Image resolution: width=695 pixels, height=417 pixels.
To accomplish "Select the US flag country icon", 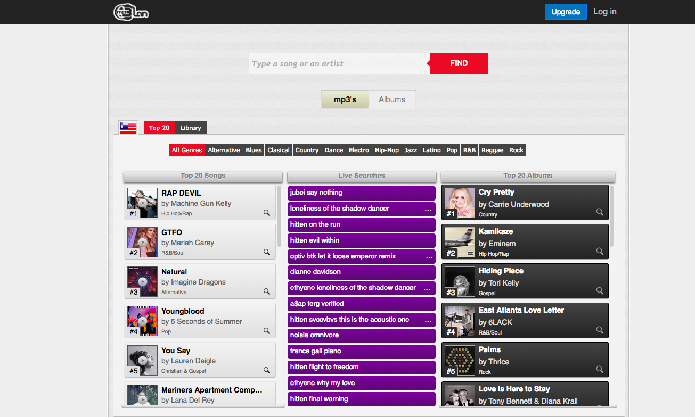I will [x=128, y=128].
